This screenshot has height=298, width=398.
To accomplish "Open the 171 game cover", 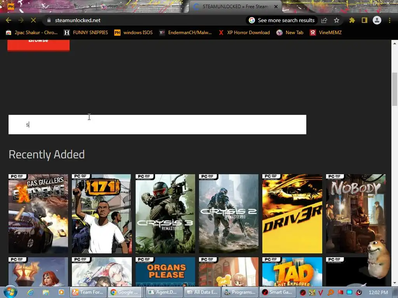I will pyautogui.click(x=102, y=214).
